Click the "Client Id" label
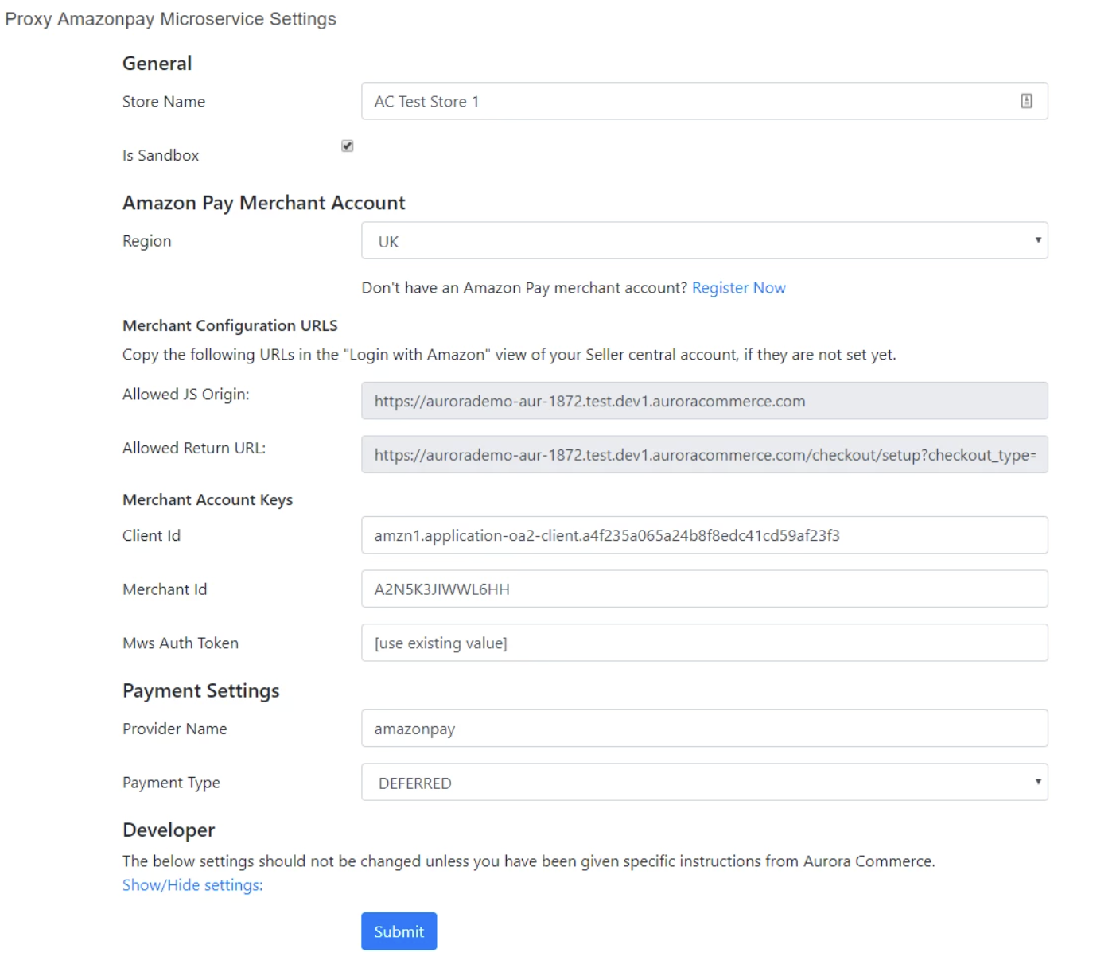 (152, 535)
